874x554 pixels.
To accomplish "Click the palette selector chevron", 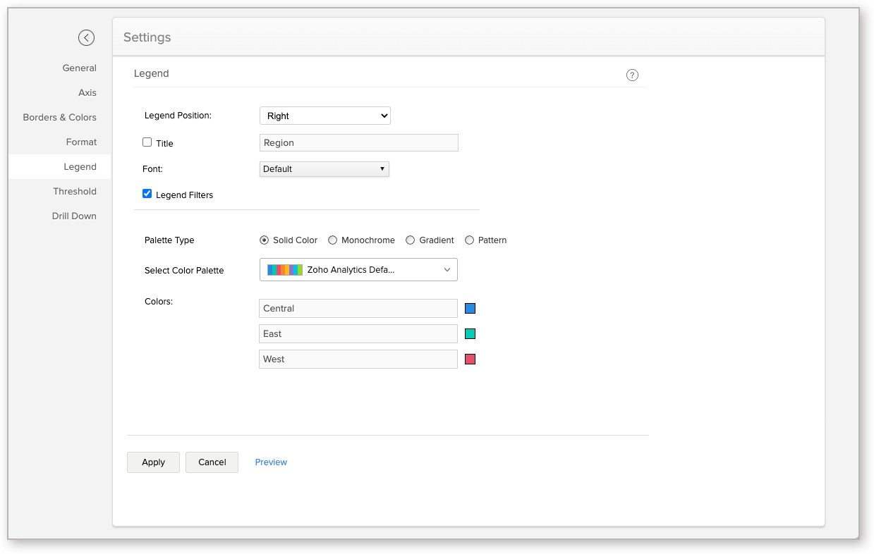I will [447, 269].
